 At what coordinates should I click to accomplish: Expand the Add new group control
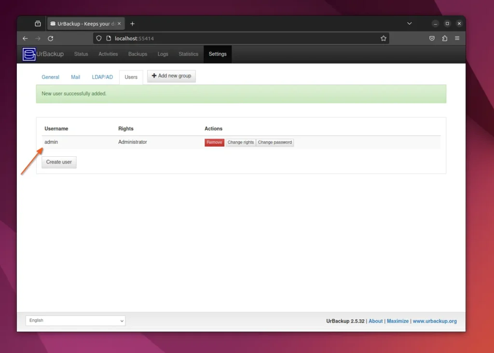click(x=171, y=76)
